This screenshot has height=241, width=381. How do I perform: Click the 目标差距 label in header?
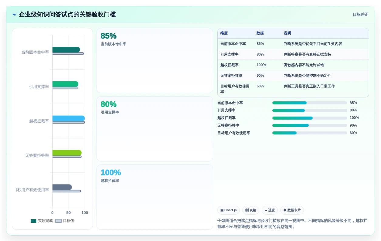coord(361,15)
